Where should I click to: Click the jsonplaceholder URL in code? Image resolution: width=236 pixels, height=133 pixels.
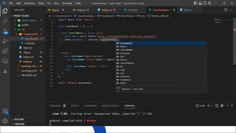[126, 36]
